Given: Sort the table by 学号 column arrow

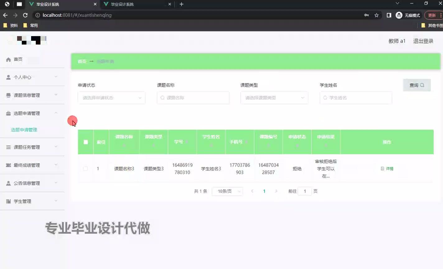Looking at the screenshot, I should pos(187,142).
